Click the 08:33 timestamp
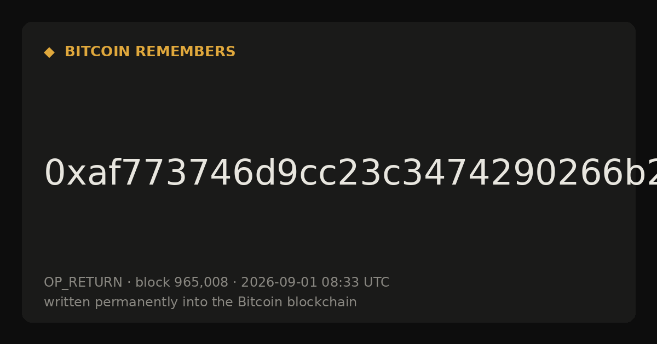 click(339, 283)
